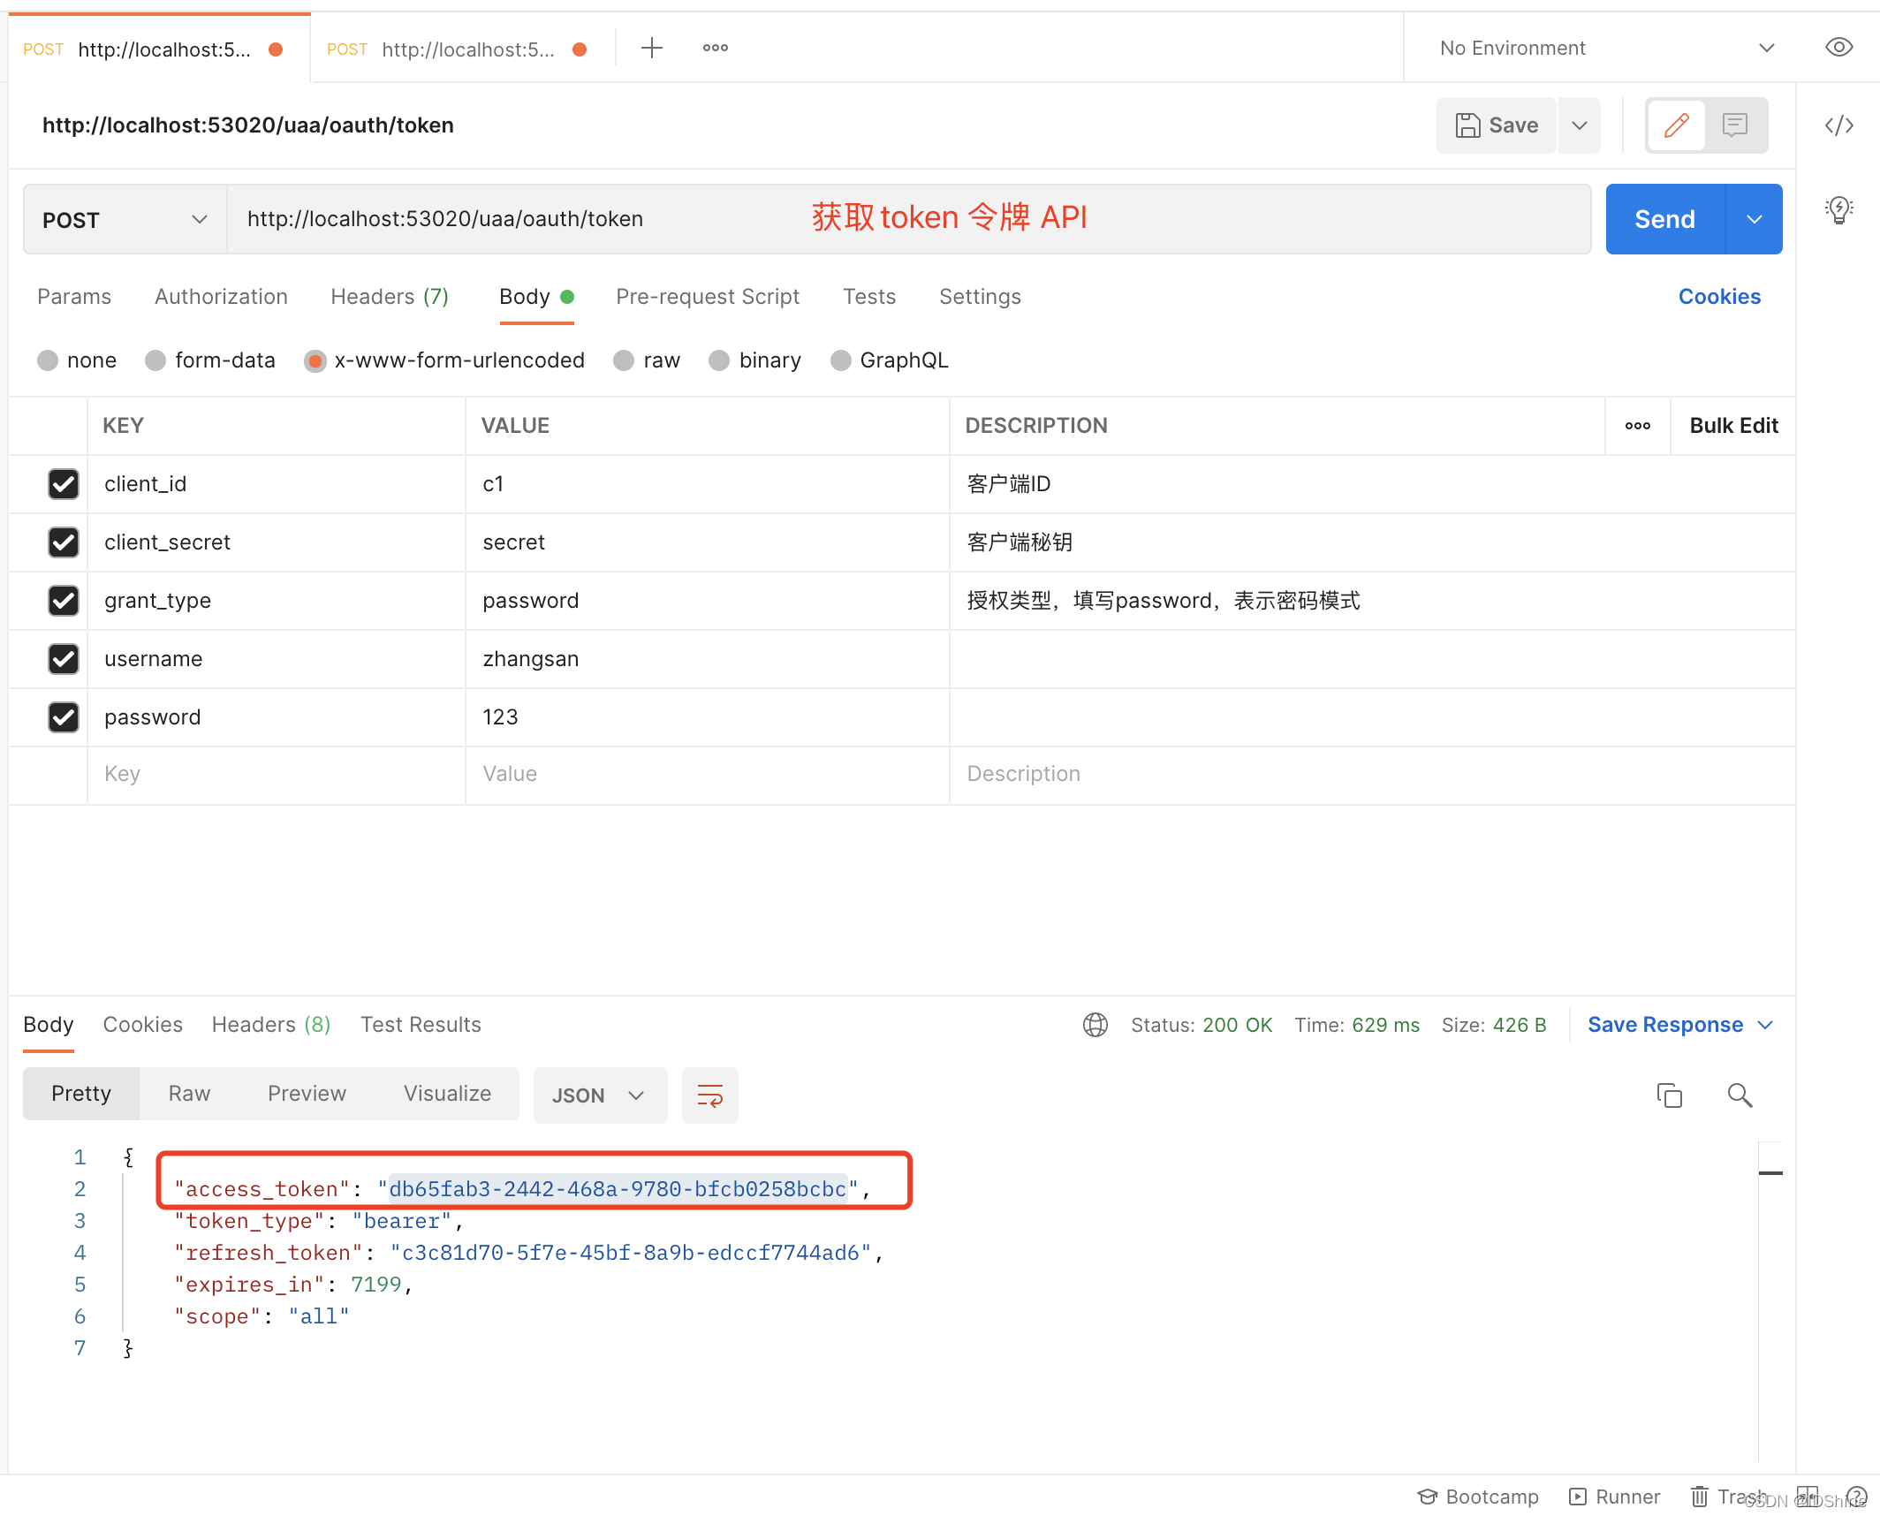Click the value cell 'zhangsan'
Screen dimensions: 1880x1516
click(x=707, y=659)
